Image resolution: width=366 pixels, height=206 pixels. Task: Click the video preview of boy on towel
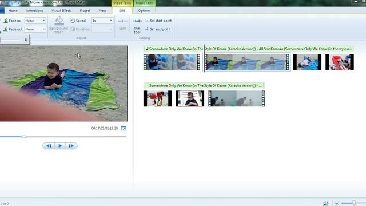point(63,84)
